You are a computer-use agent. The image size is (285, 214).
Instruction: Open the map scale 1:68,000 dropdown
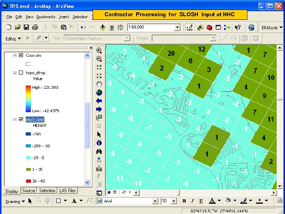[x=177, y=27]
